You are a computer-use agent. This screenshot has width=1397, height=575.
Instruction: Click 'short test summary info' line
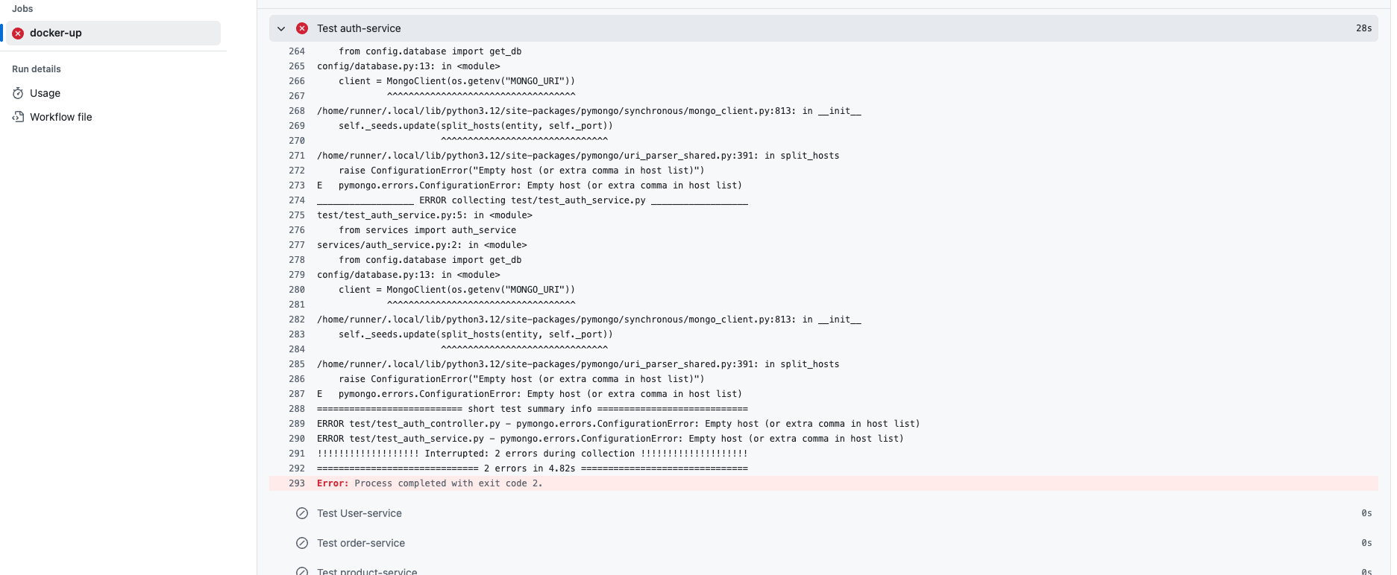point(533,409)
